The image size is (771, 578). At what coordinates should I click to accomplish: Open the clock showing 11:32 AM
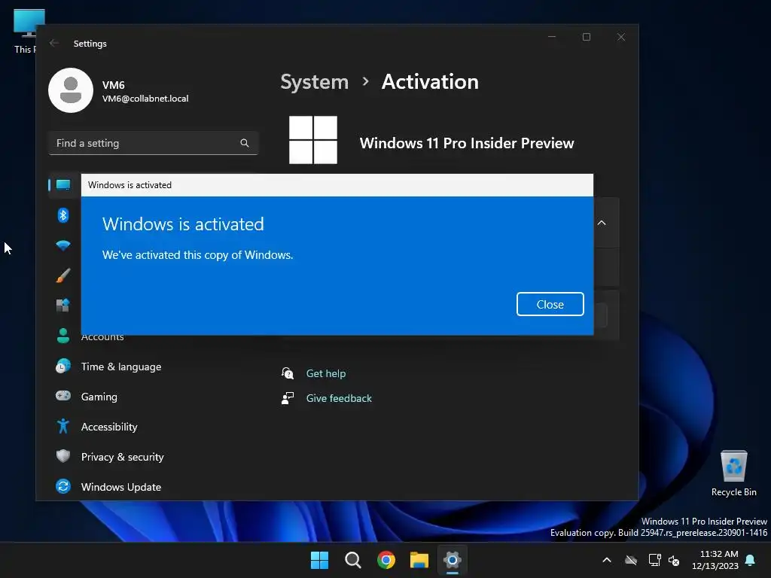tap(715, 560)
